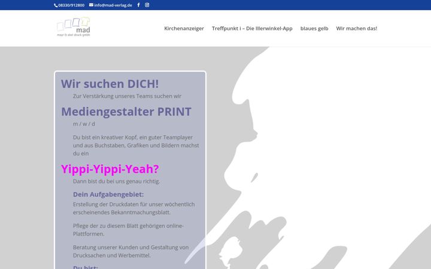Open the Kirchenanzeiger menu item
The height and width of the screenshot is (269, 431).
click(x=184, y=28)
